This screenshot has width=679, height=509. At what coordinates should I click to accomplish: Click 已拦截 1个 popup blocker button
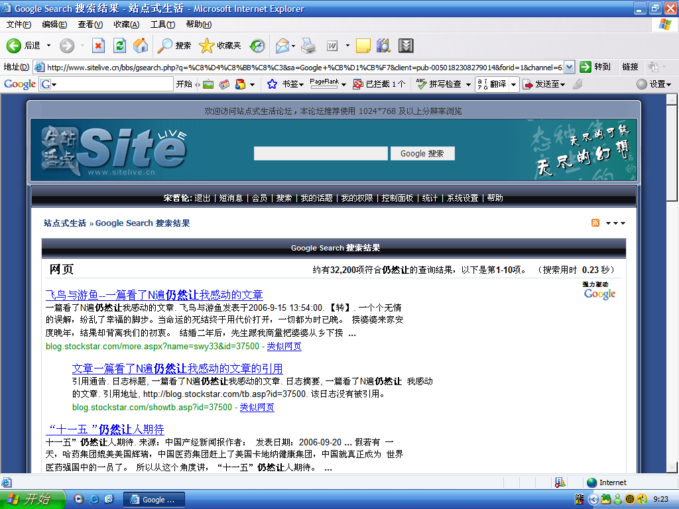click(379, 84)
